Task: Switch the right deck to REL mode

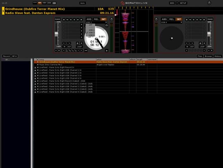Action: click(172, 19)
